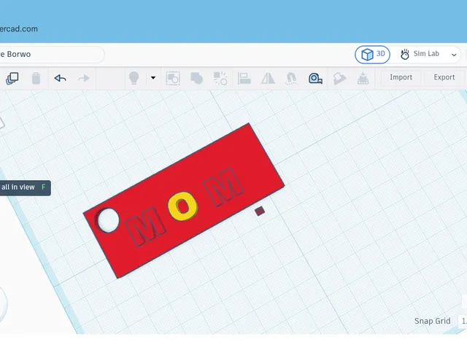Undo the last action
Viewport: 467px width, 350px height.
[60, 78]
